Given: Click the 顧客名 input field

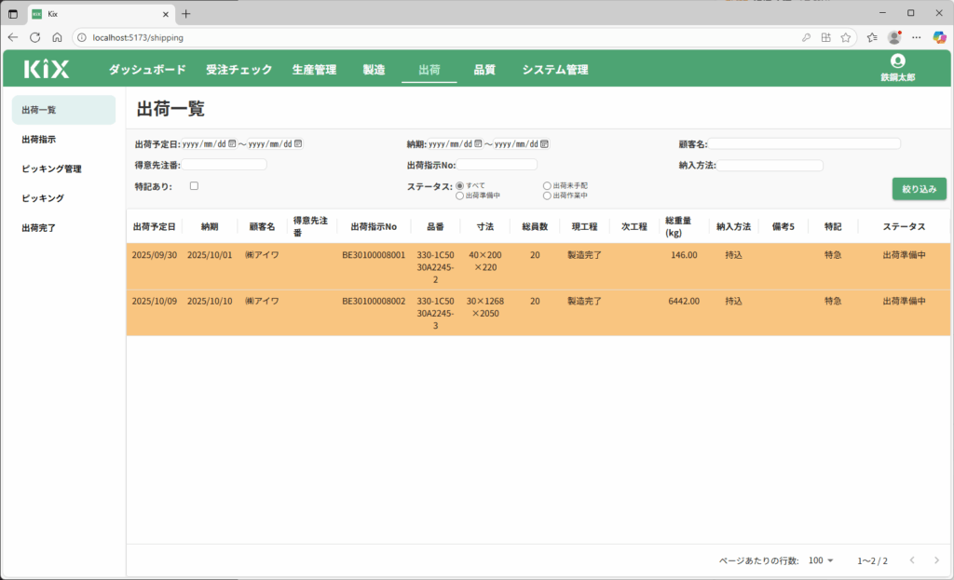Looking at the screenshot, I should (x=804, y=144).
